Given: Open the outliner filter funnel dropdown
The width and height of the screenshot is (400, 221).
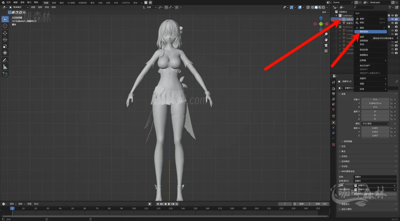Looking at the screenshot, I should point(391,7).
